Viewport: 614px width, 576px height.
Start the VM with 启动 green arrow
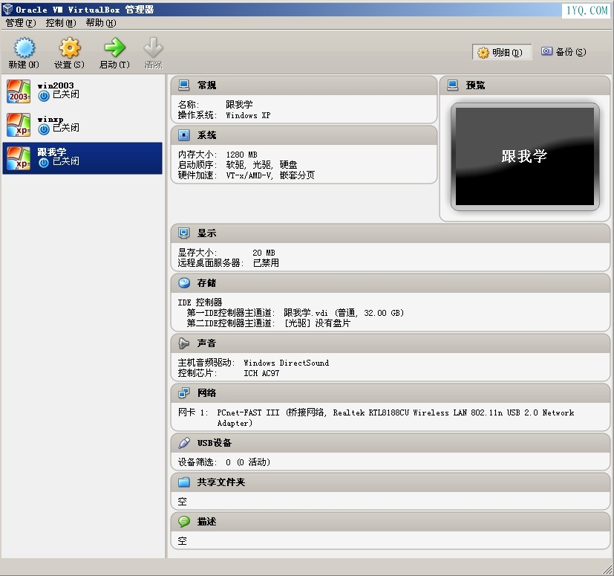point(114,48)
